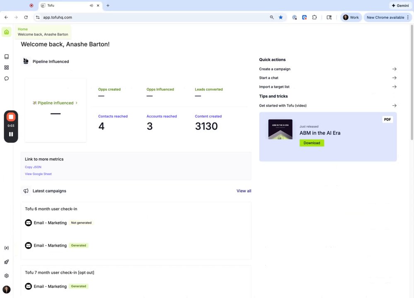Click the Content created value 3130
The height and width of the screenshot is (298, 414).
[x=206, y=126]
